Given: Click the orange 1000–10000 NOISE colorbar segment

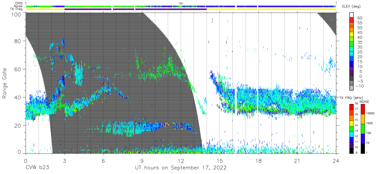Looking at the screenshot, I should pyautogui.click(x=363, y=118).
